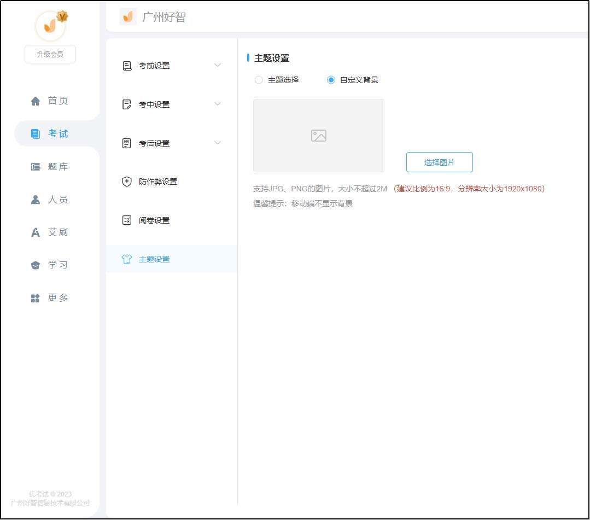
Task: Click the circular avatar logo above 升级会员
Action: 50,25
